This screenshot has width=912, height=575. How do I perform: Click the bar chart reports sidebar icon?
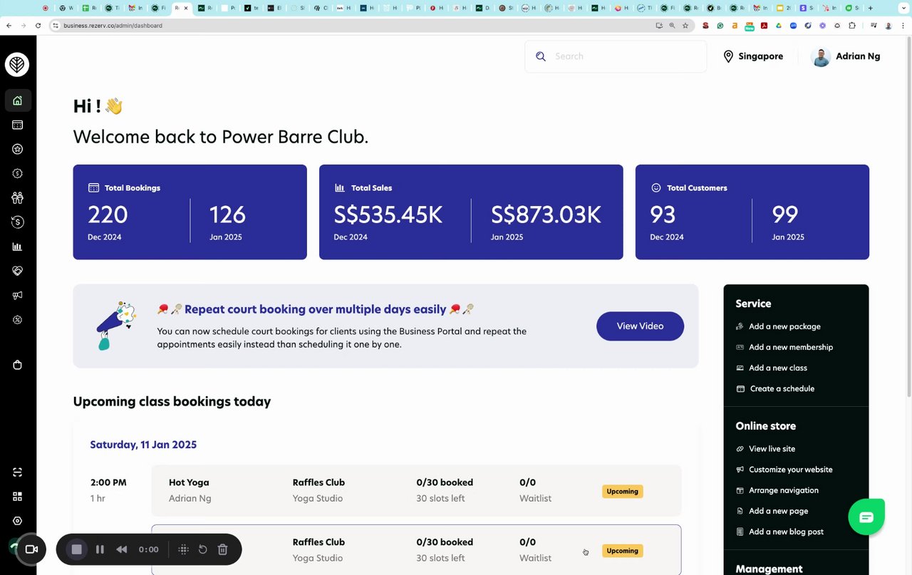(18, 247)
